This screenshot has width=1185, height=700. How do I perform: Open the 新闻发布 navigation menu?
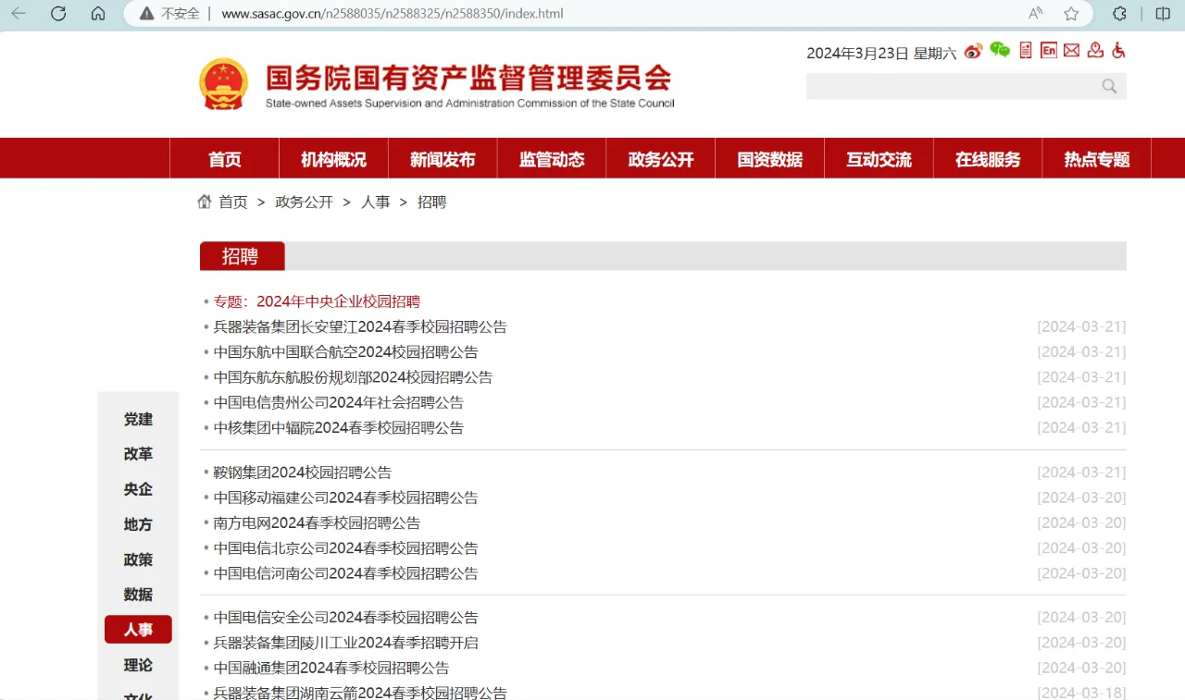pos(443,159)
